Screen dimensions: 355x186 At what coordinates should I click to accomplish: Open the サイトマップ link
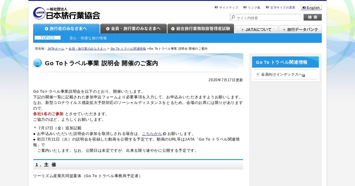pos(228,8)
